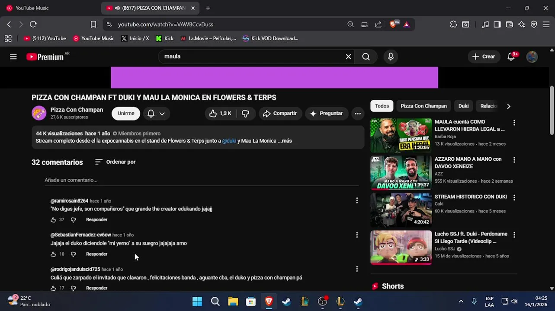The width and height of the screenshot is (555, 311).
Task: Dislike the comment by @ramirosain8264
Action: 73,220
